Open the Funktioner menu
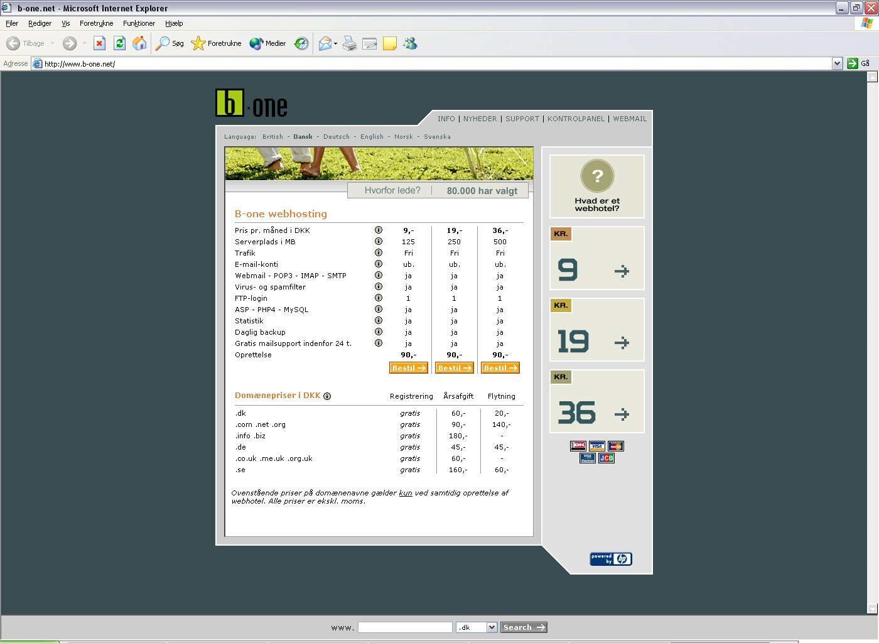 139,23
